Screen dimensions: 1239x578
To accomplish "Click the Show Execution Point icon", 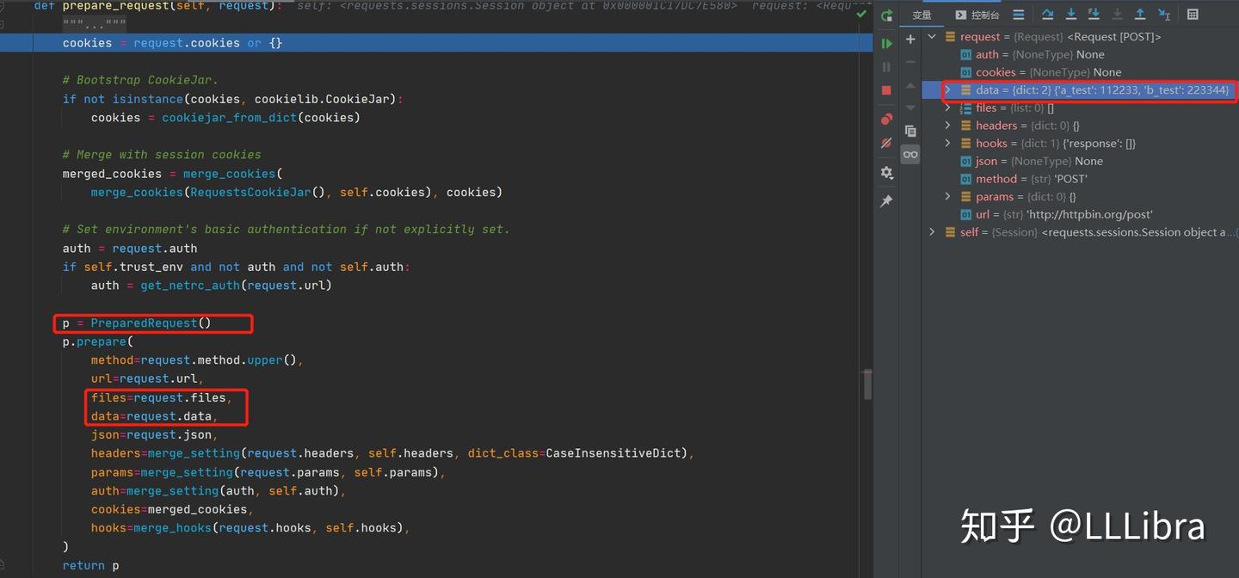I will coord(1019,15).
